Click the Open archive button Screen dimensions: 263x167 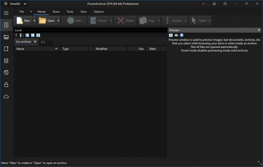click(x=47, y=21)
